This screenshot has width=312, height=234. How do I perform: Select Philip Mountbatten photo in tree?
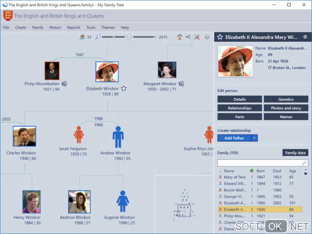pyautogui.click(x=52, y=71)
